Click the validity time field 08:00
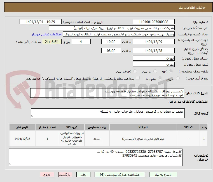213x182 pixels. coord(111,51)
